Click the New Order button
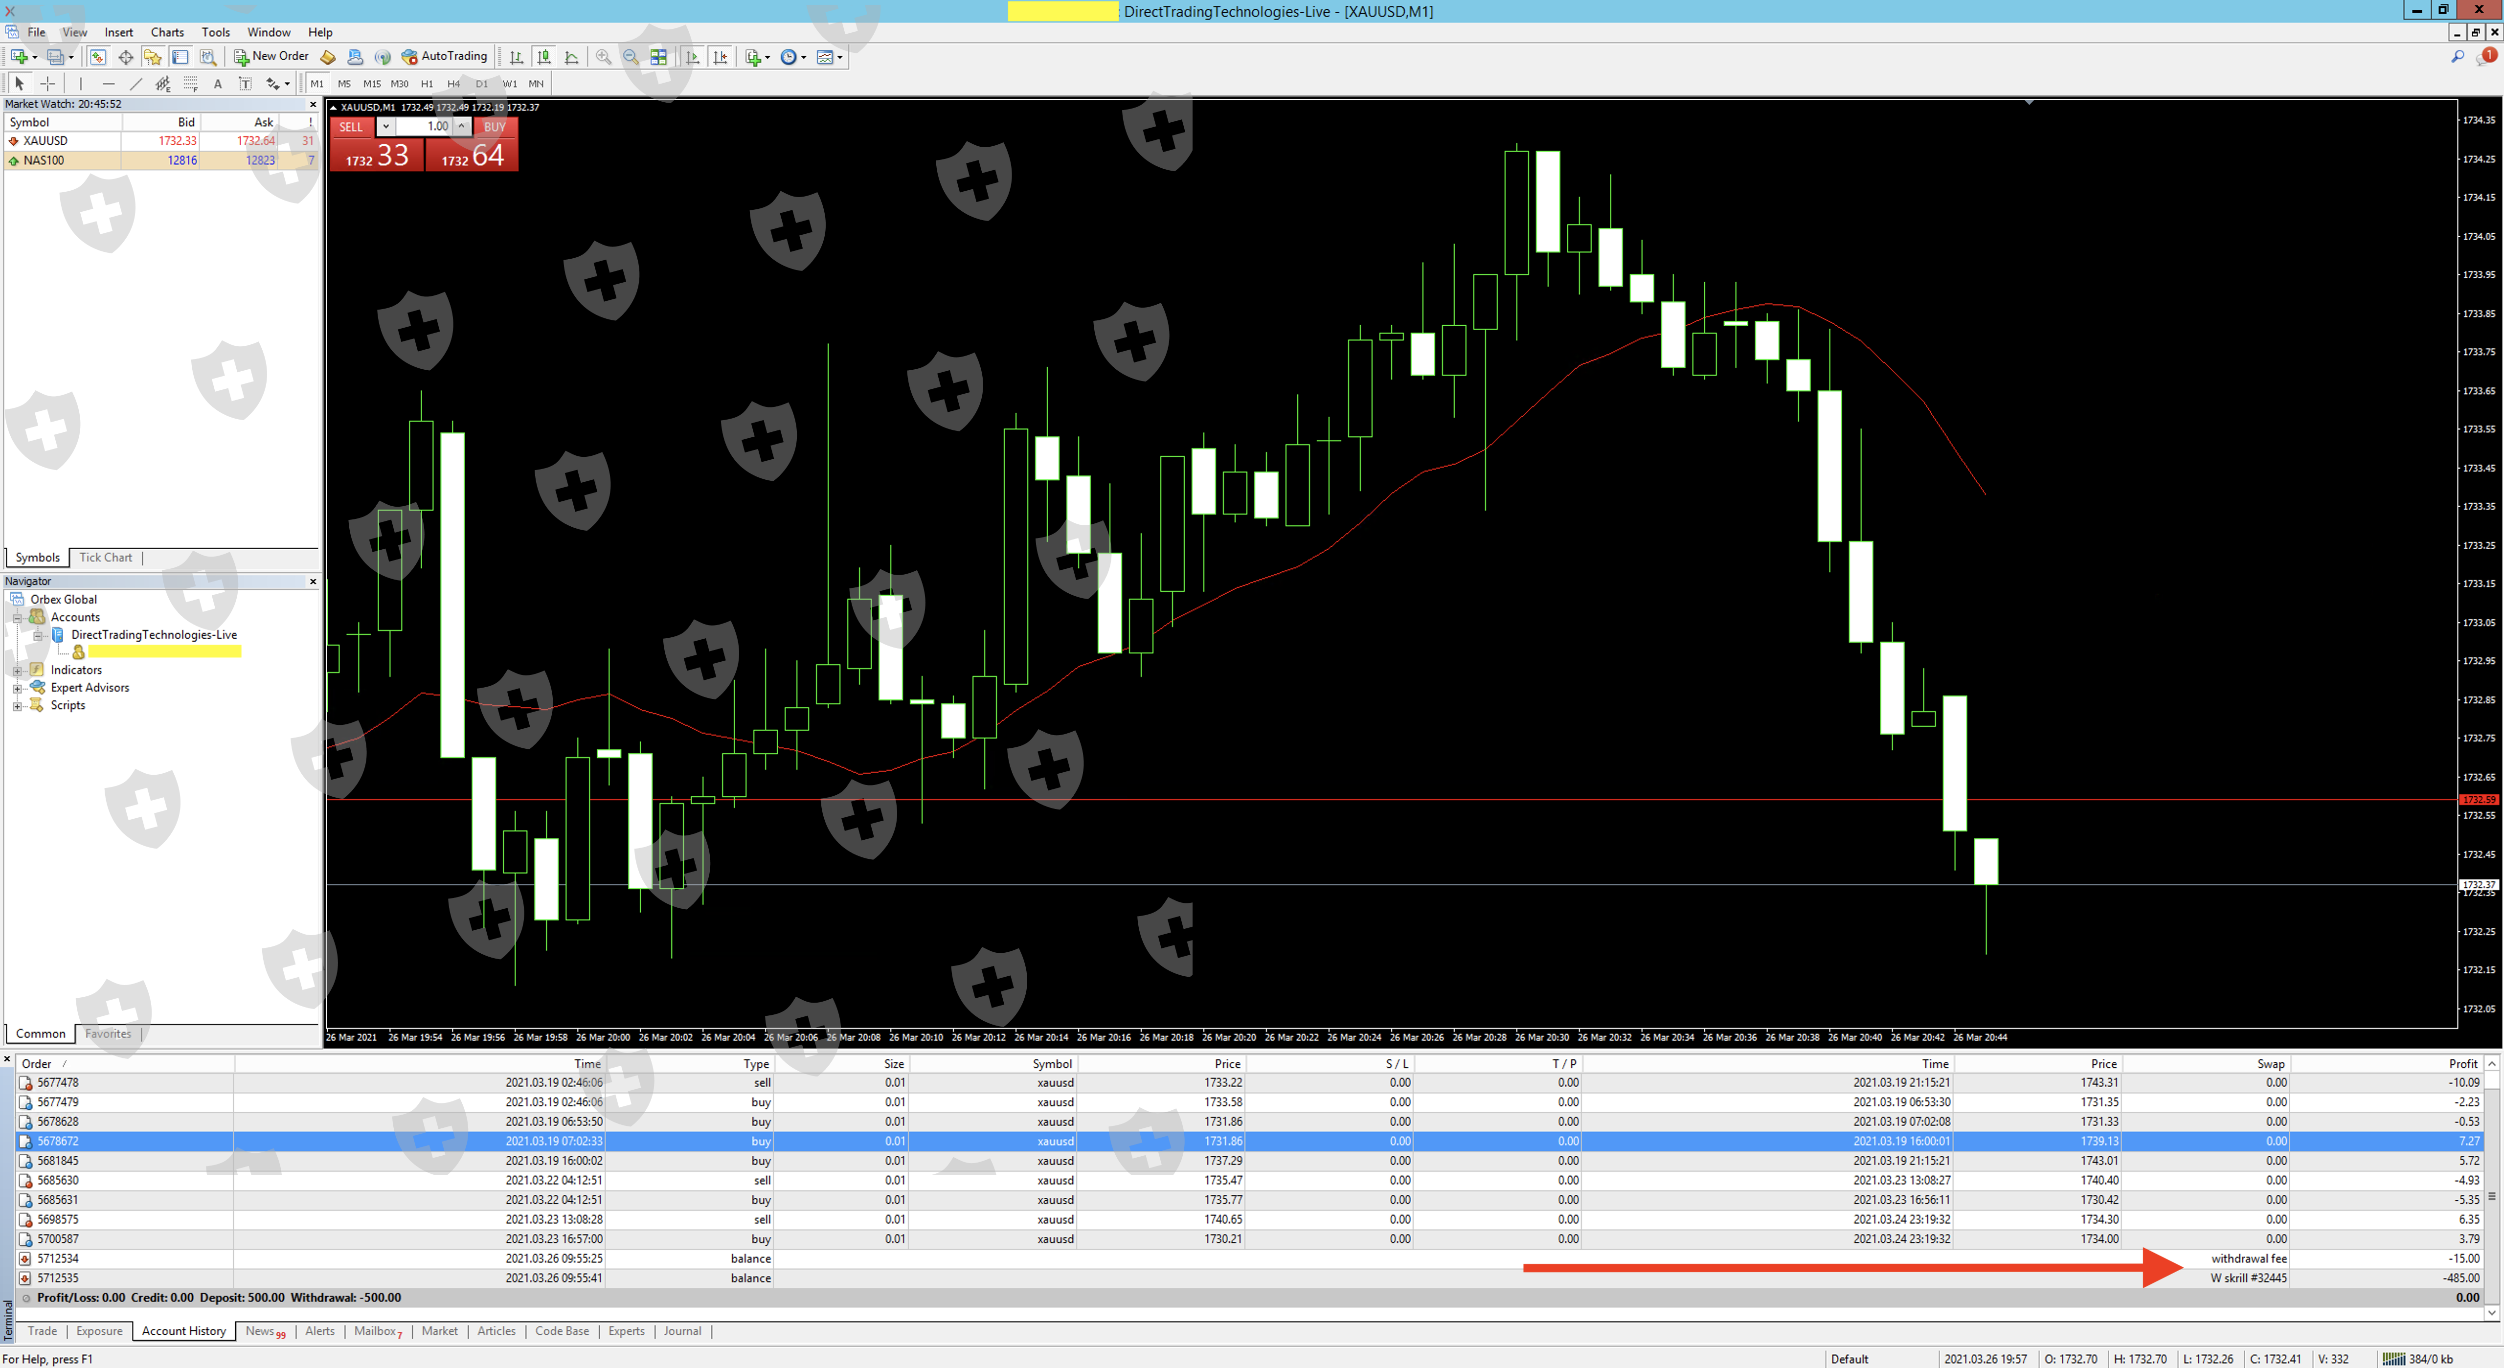This screenshot has width=2504, height=1368. [x=271, y=56]
